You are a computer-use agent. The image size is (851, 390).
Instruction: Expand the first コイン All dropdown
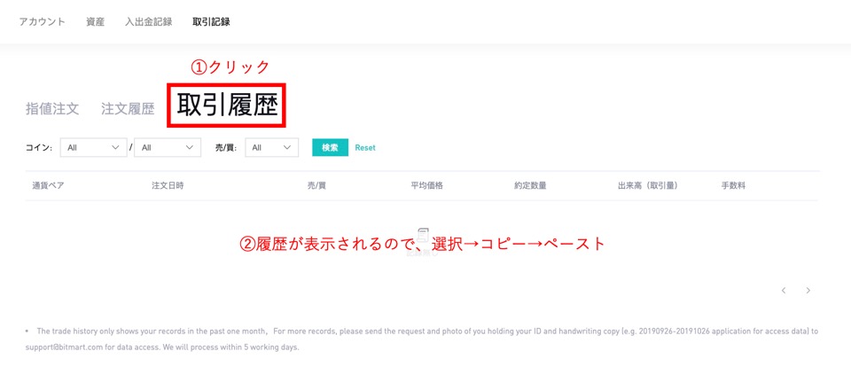pos(93,147)
